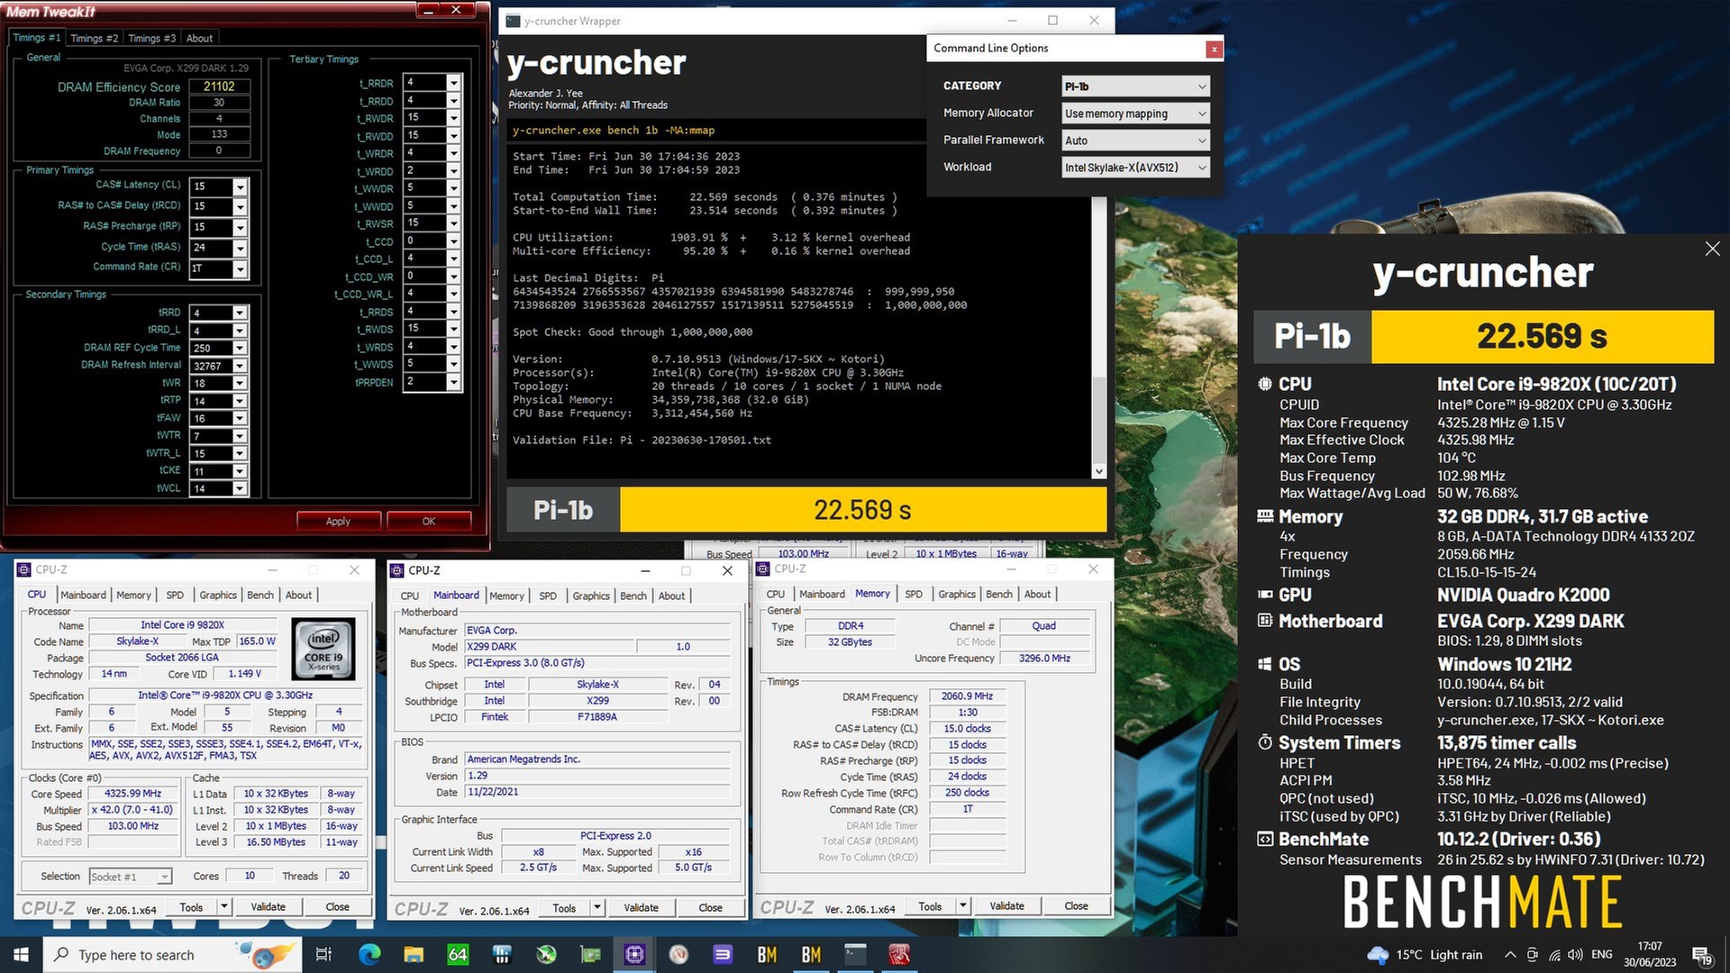The width and height of the screenshot is (1730, 973).
Task: Open the SPD tab in the CPU-Z CPU window
Action: point(175,596)
